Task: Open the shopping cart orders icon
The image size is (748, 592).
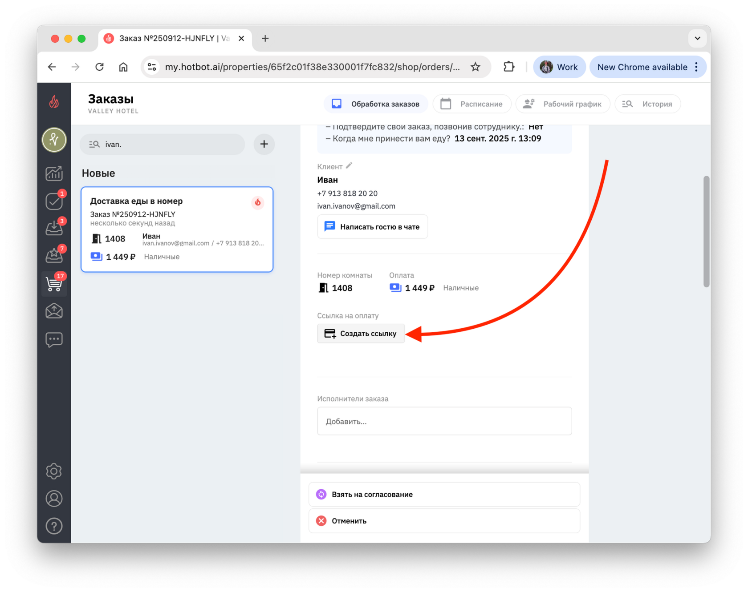Action: point(54,283)
